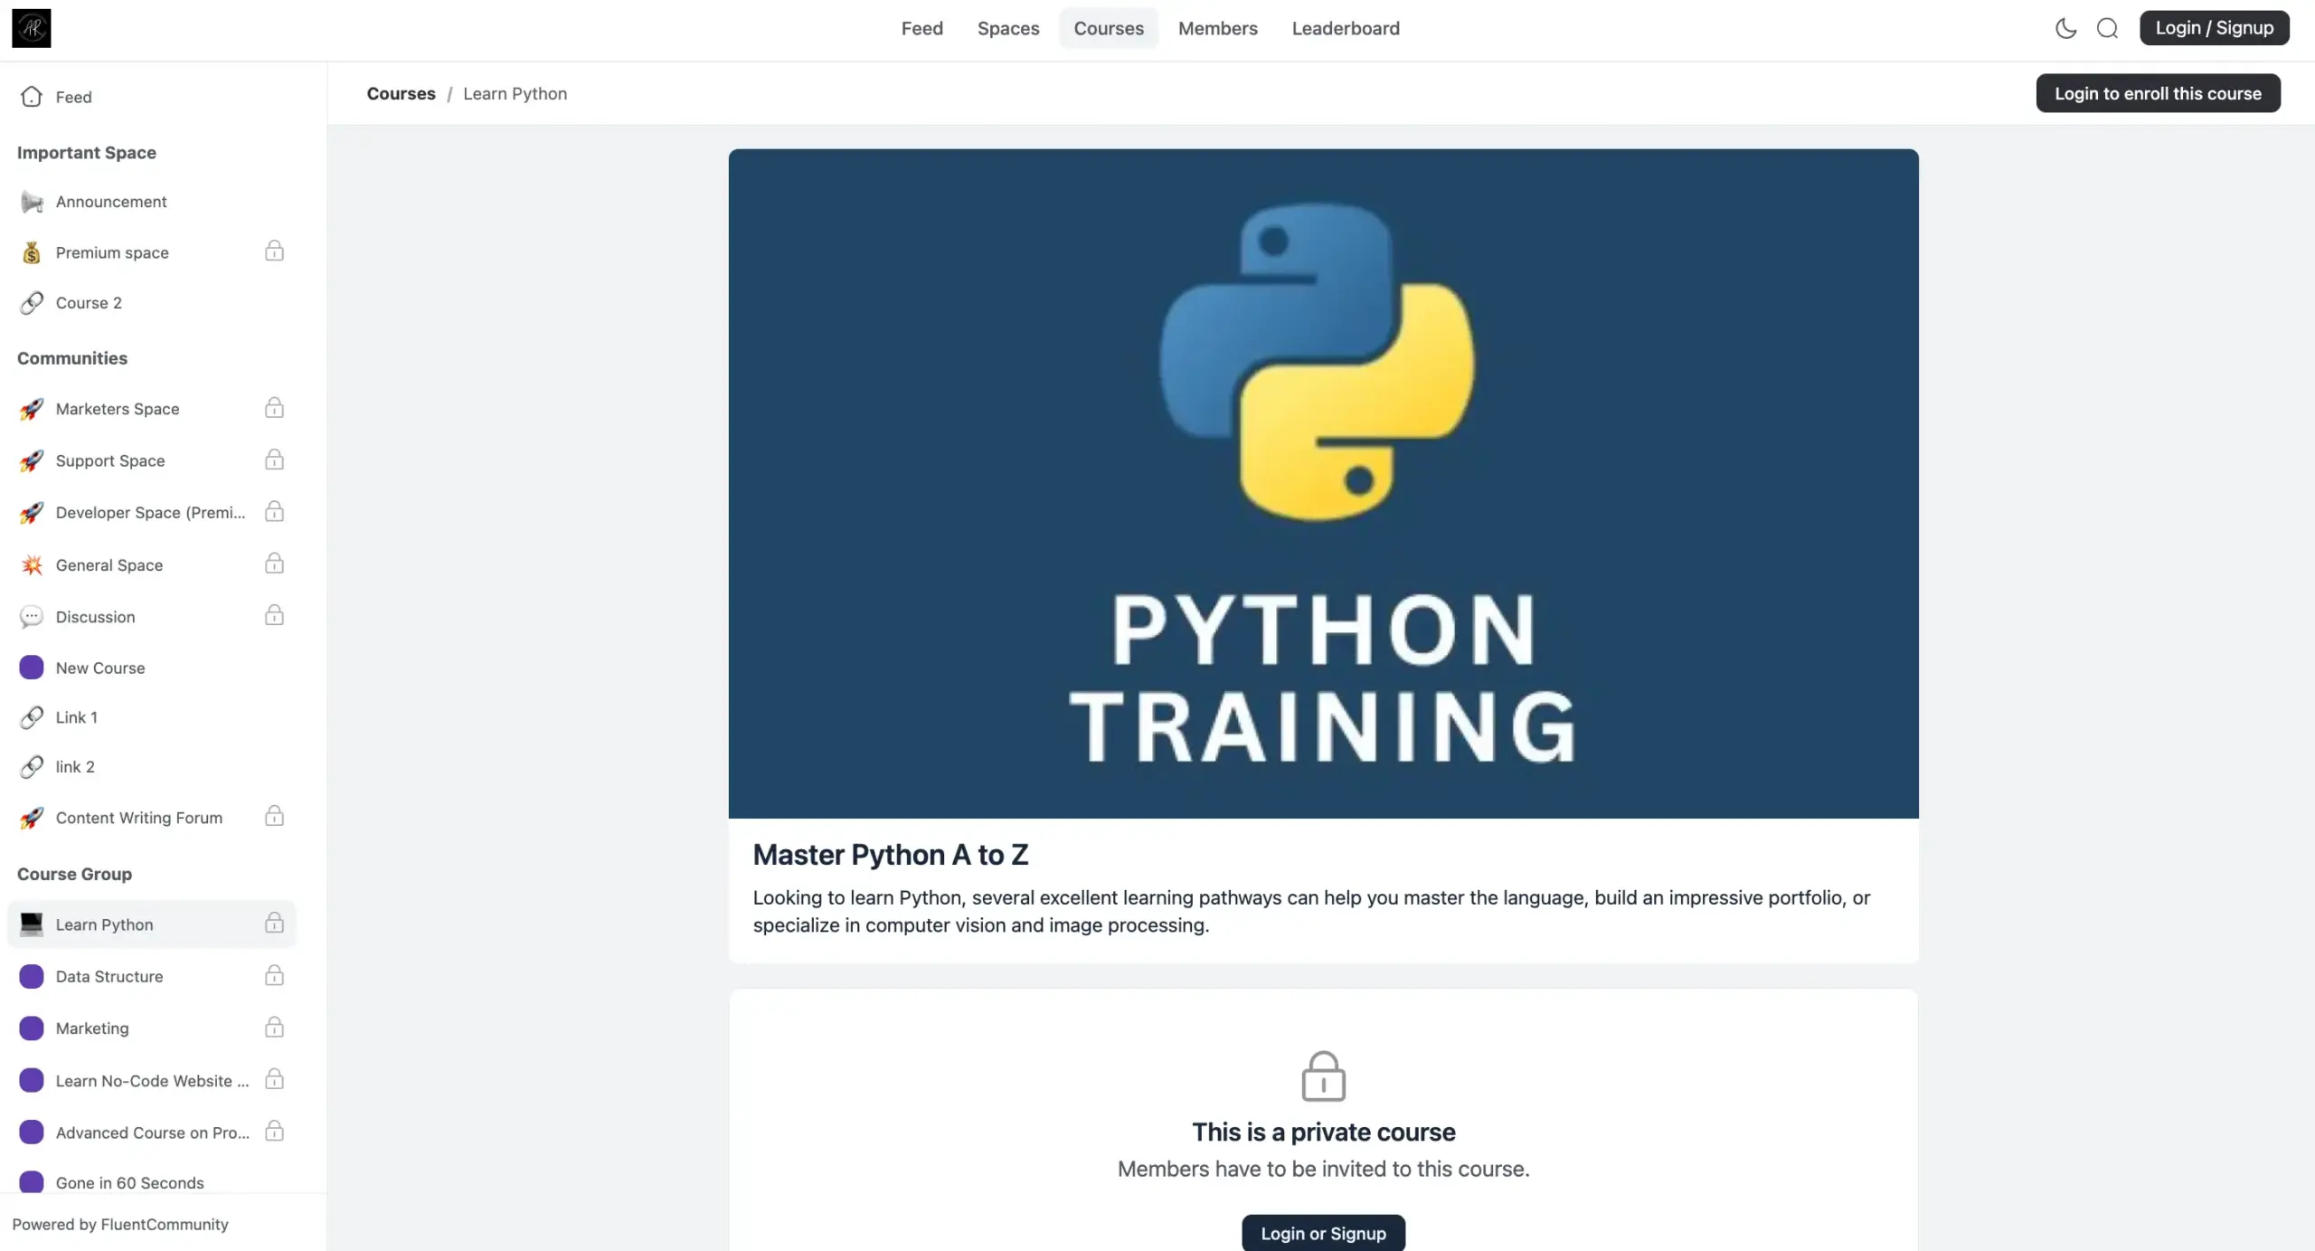This screenshot has width=2315, height=1251.
Task: Go to the Members tab
Action: (x=1217, y=28)
